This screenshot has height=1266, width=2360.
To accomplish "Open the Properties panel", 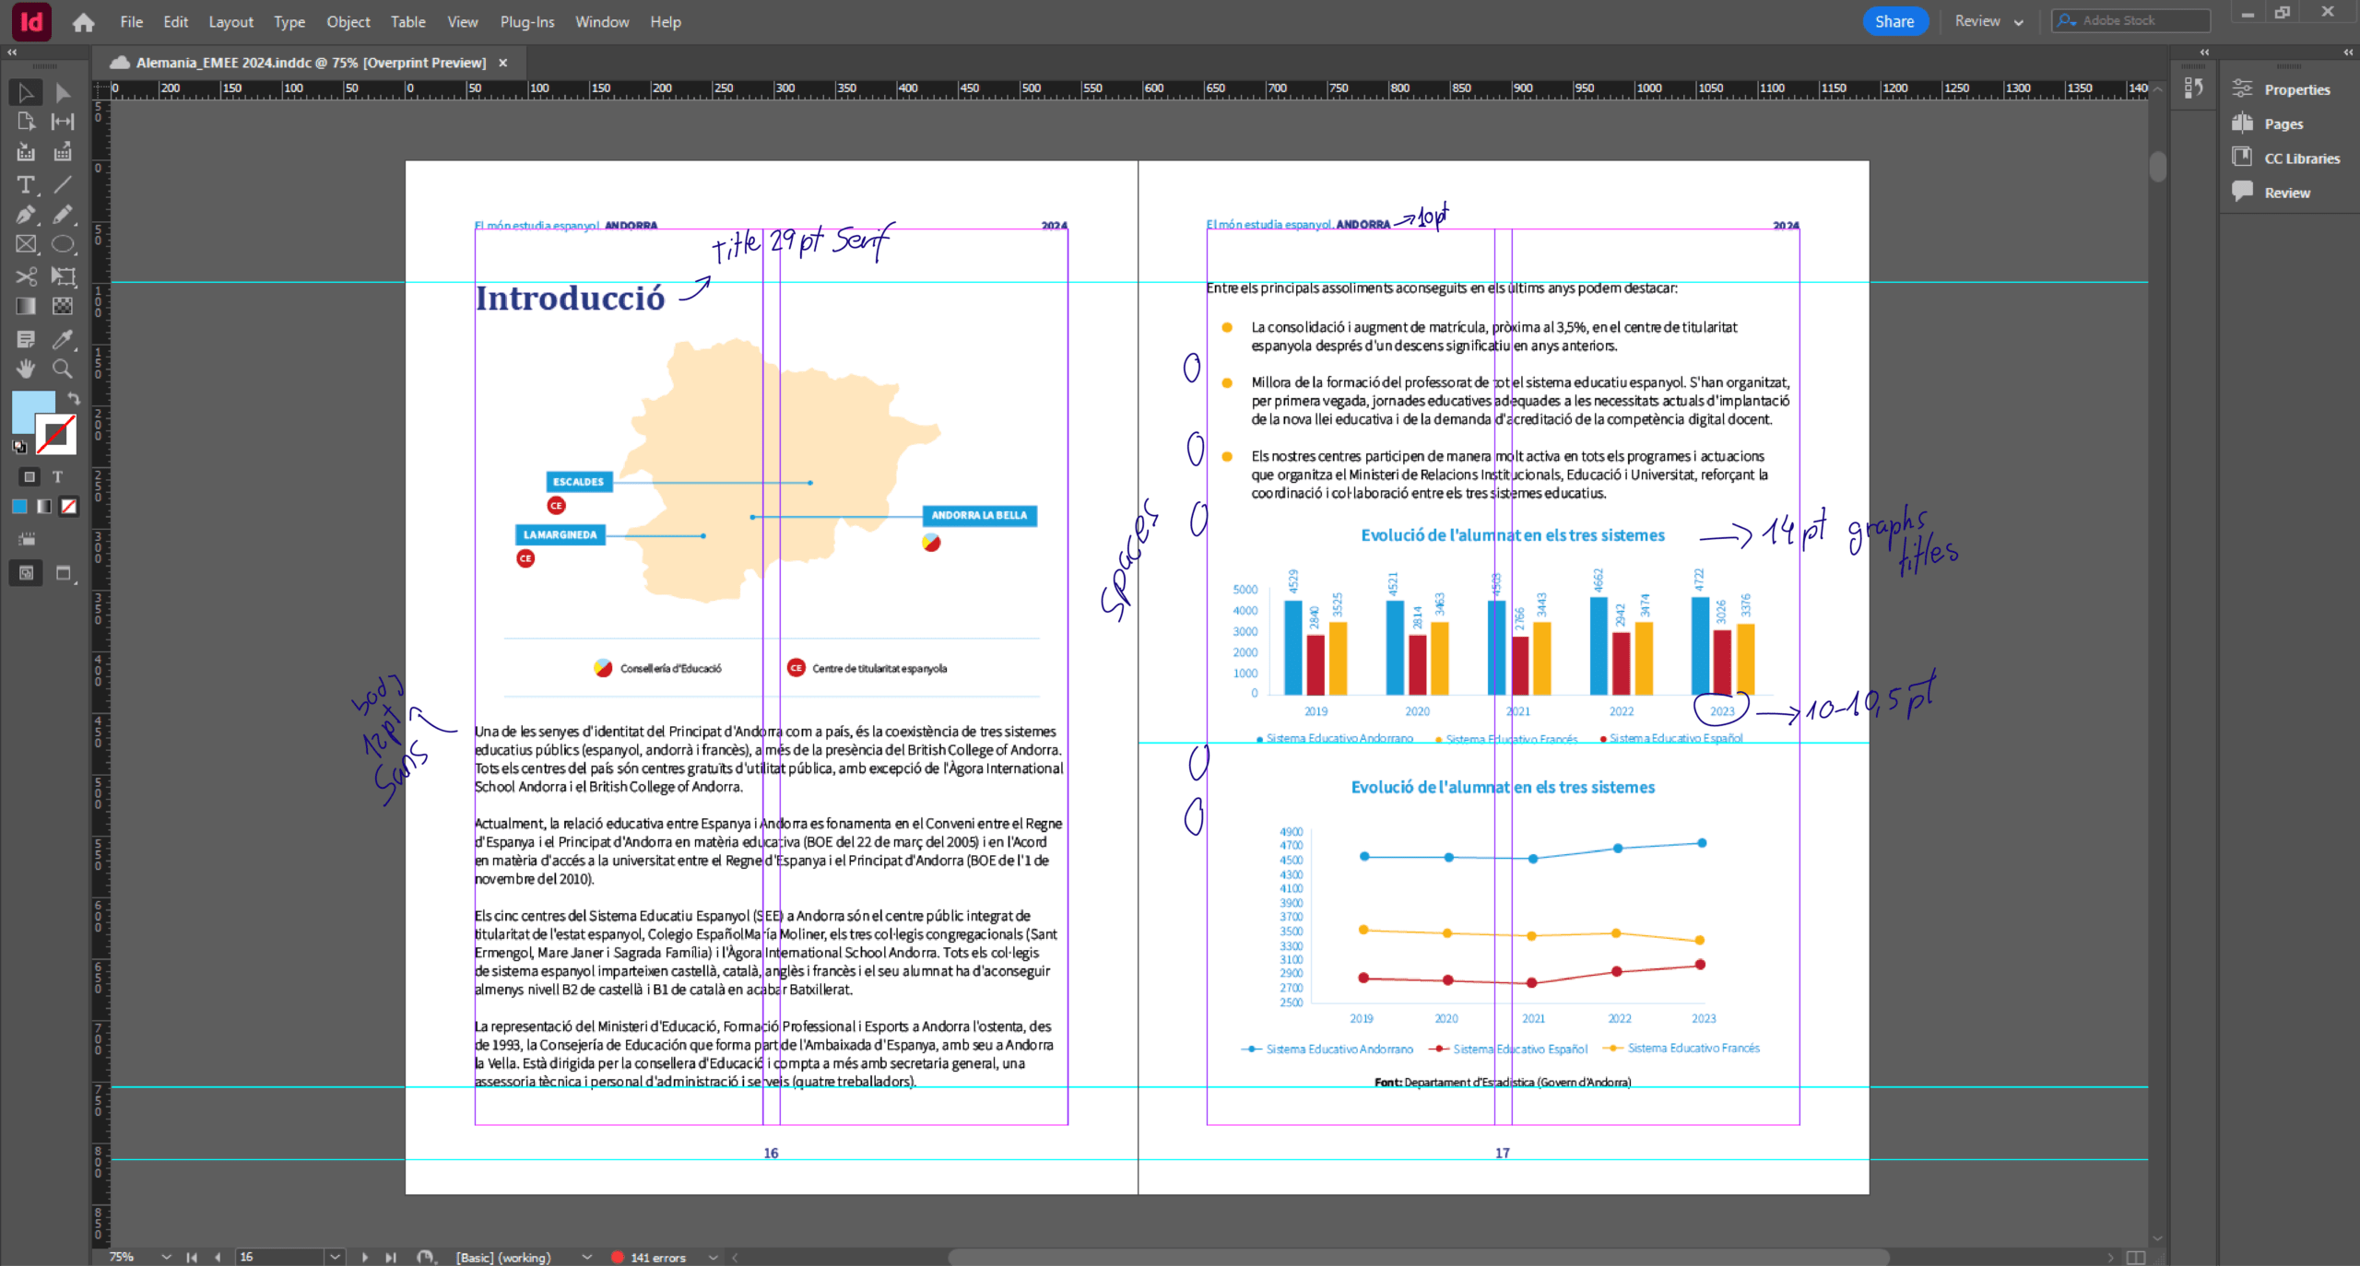I will point(2295,89).
